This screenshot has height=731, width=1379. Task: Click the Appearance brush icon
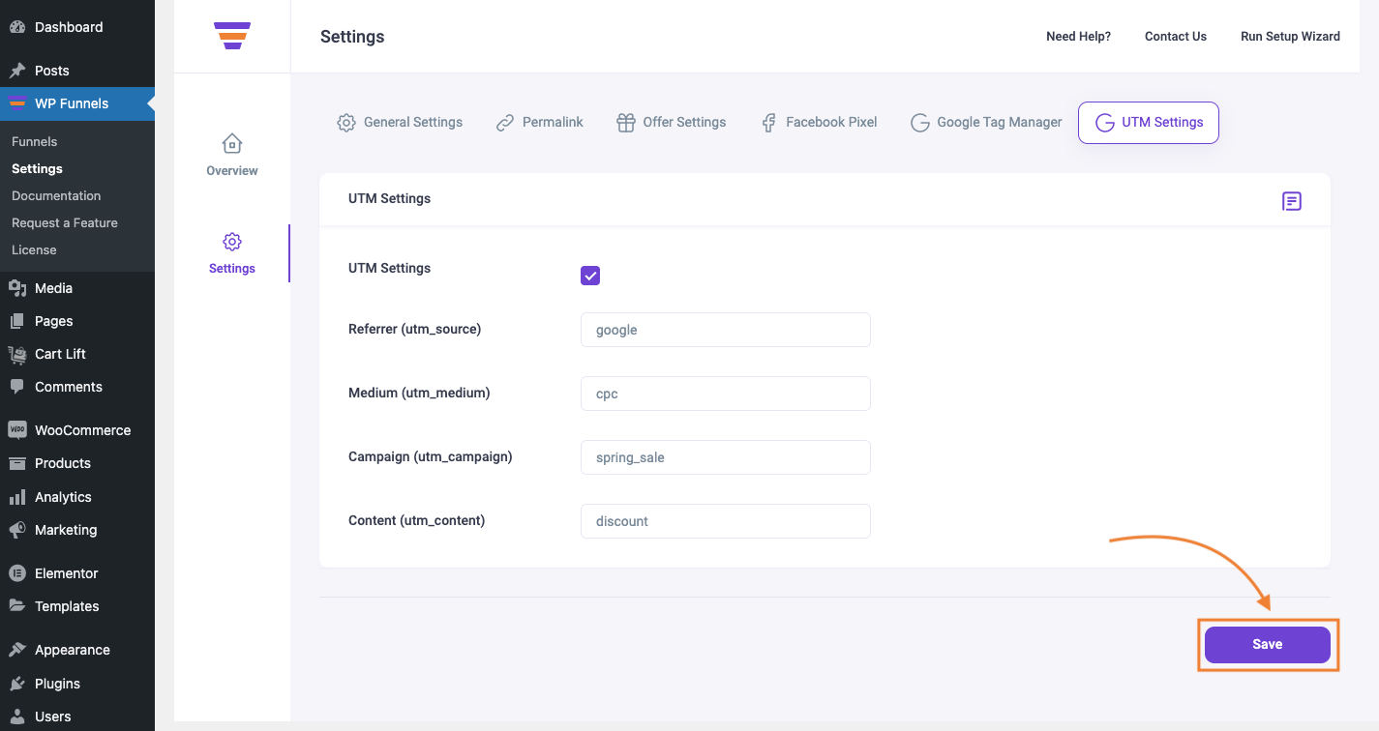[17, 650]
